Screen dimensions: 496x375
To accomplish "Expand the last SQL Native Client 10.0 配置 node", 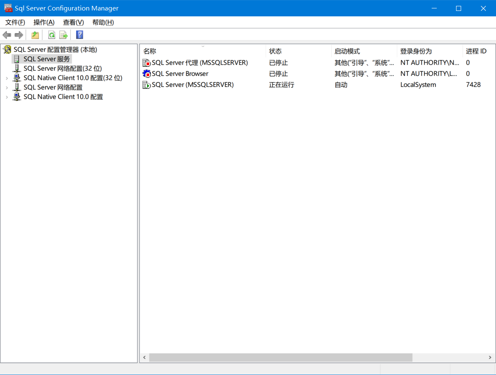I will pyautogui.click(x=7, y=97).
